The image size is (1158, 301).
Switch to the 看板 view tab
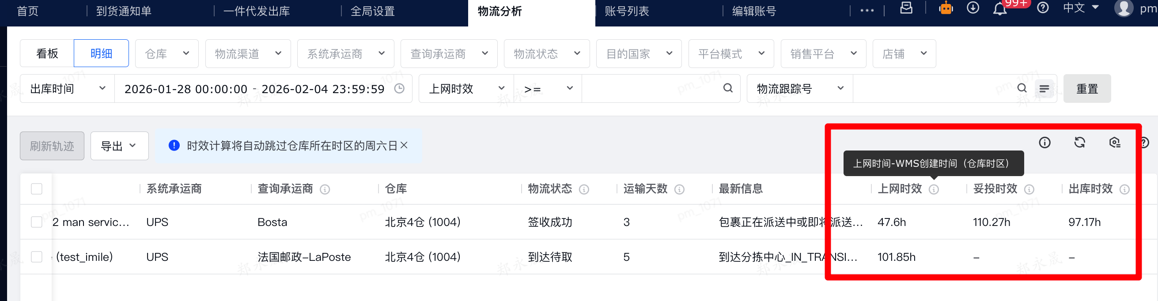[x=47, y=54]
